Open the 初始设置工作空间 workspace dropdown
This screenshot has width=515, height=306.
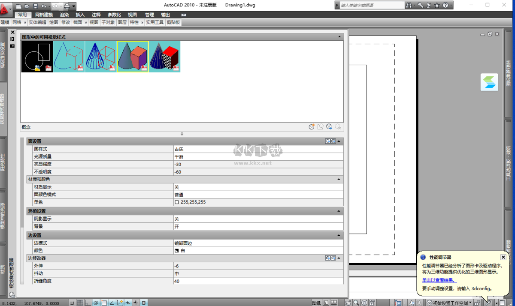click(x=448, y=302)
